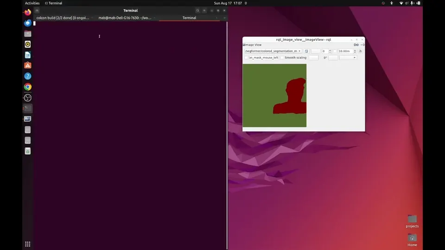Toggle the mouse-left topic publishing checkbox
The image size is (445, 250).
tap(246, 57)
